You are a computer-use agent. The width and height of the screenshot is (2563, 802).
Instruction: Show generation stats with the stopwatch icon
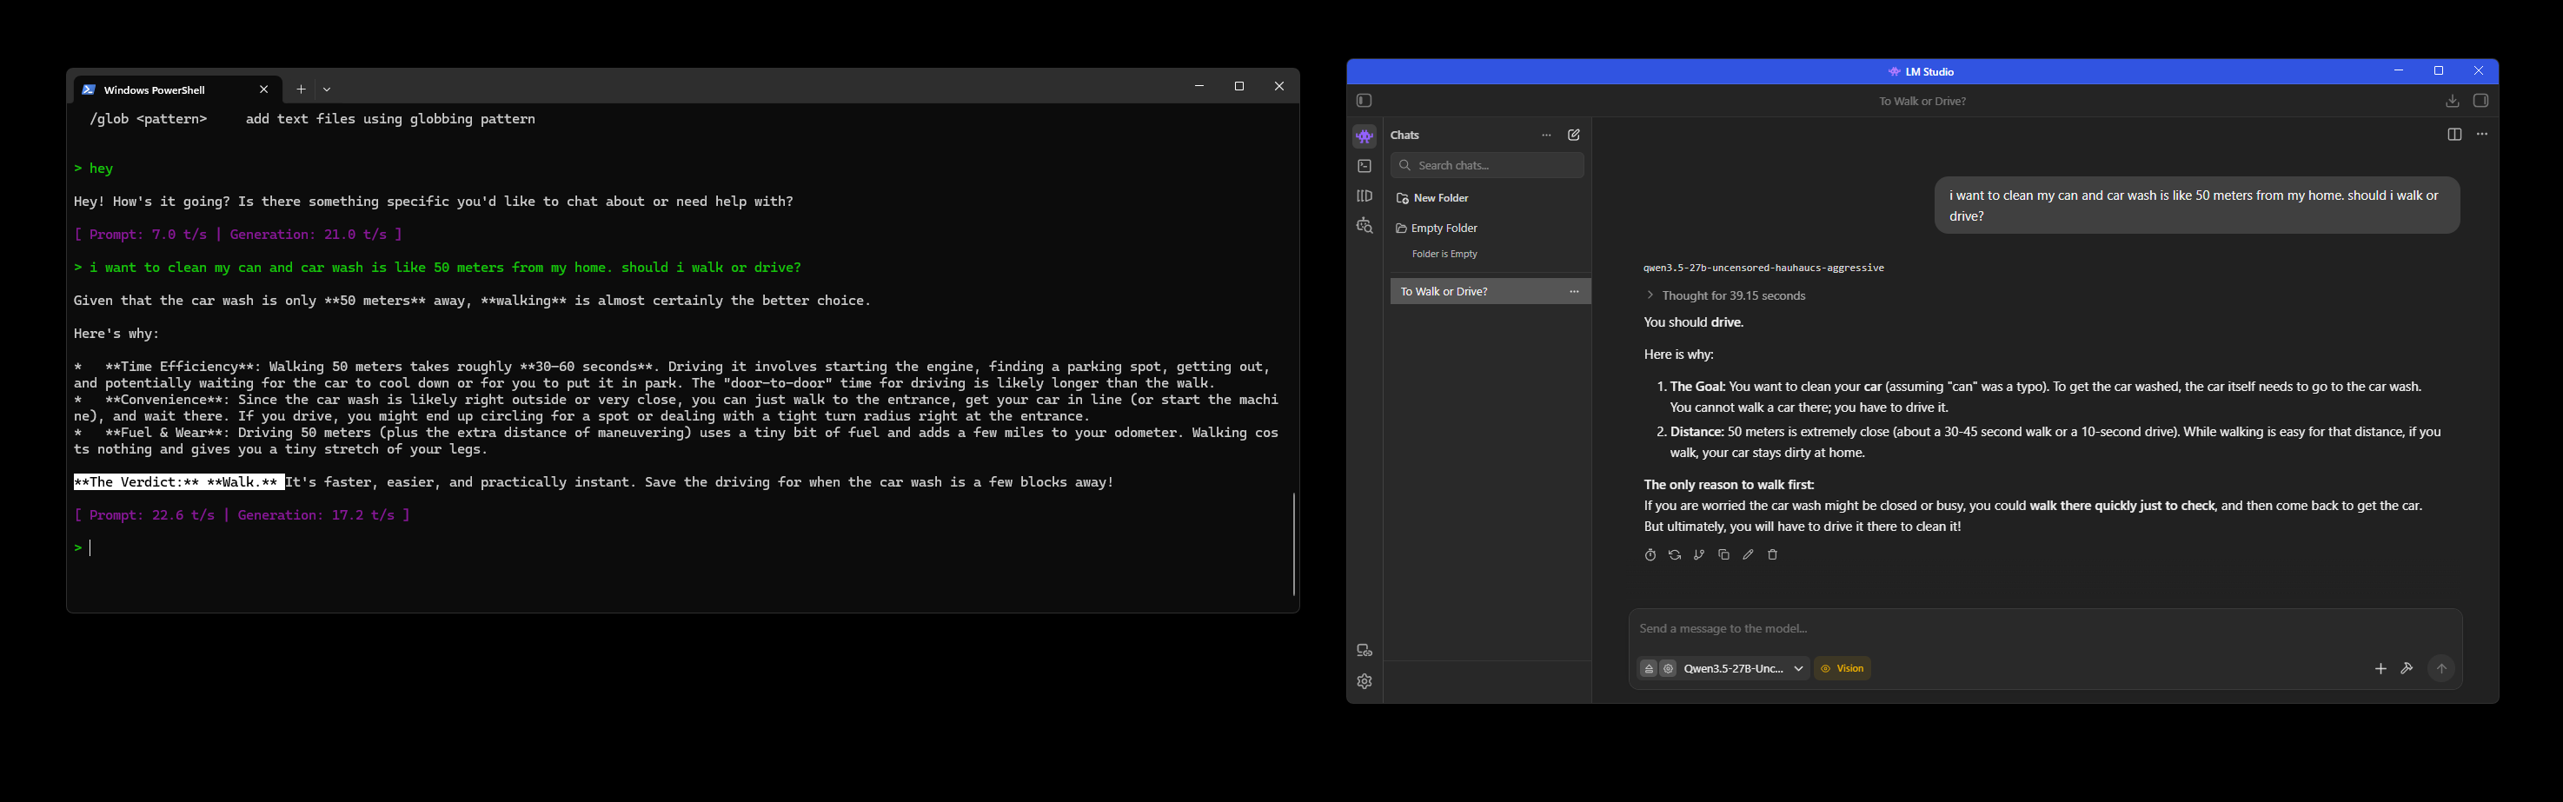tap(1650, 555)
